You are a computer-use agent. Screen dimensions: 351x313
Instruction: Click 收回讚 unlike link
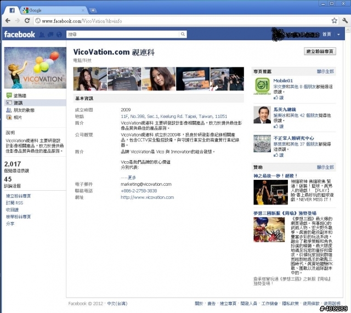[12, 209]
